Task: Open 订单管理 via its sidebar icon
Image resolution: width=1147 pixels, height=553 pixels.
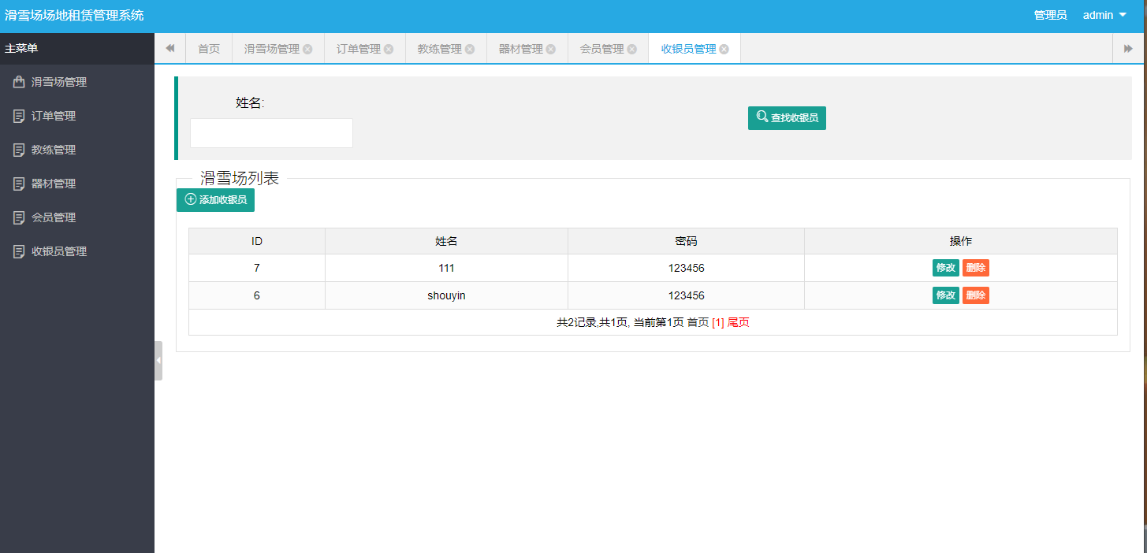Action: [x=18, y=115]
